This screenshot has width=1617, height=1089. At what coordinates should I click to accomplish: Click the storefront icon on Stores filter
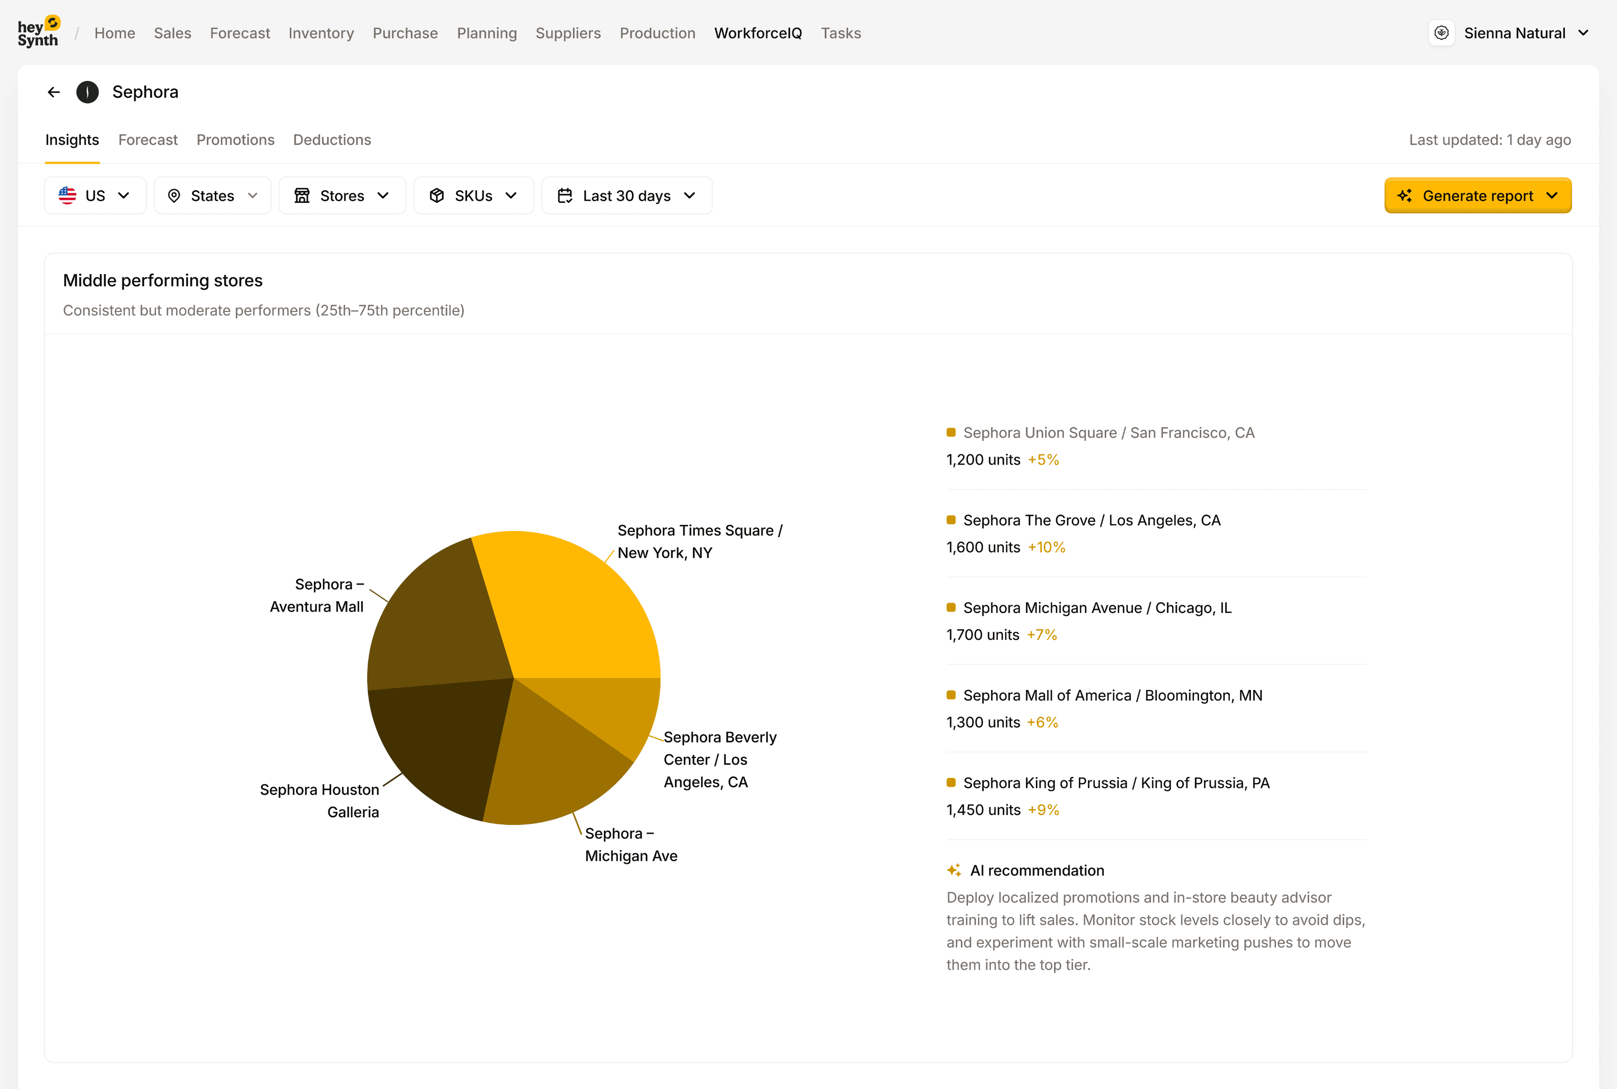point(302,195)
